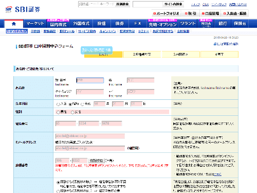Screen dimensions: 257x193
Task: Open the ポートフォリオ button
Action: (x=166, y=13)
